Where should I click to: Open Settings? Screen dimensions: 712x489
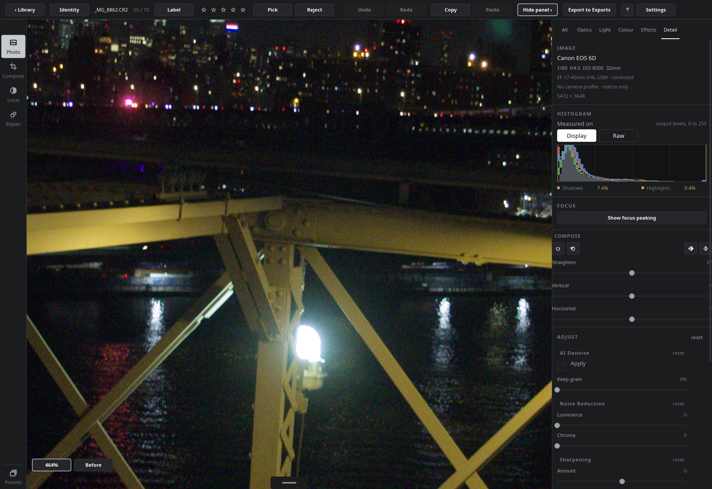tap(656, 10)
